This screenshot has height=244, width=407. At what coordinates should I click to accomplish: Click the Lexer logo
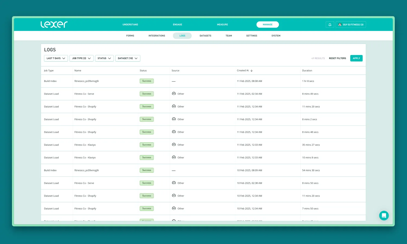coord(54,24)
